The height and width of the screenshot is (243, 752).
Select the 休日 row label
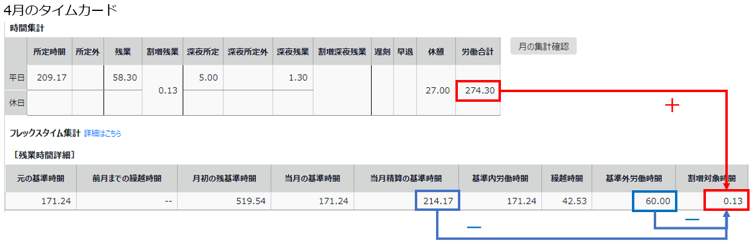[16, 103]
